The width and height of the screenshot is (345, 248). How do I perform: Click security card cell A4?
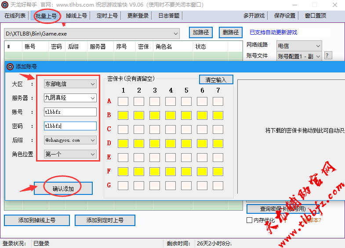(171, 101)
